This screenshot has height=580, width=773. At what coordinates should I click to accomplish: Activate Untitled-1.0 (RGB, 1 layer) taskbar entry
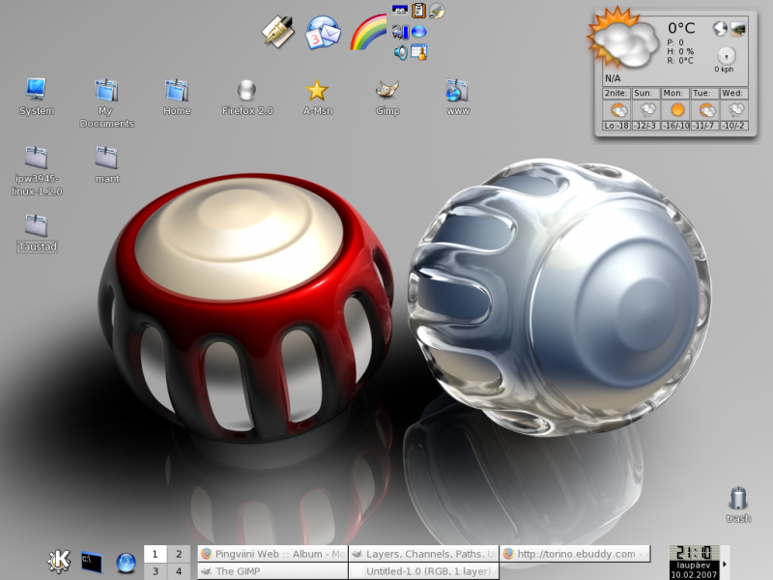(x=424, y=571)
